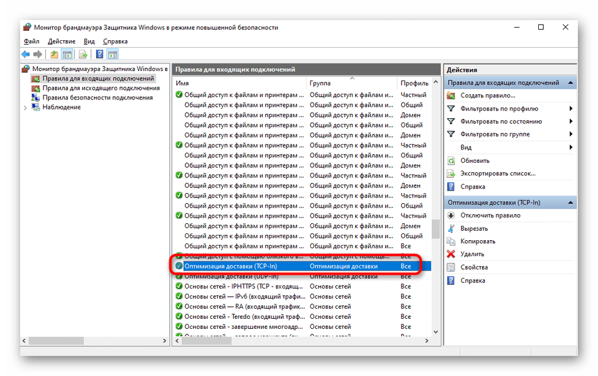Sort rules by the Группа column header
This screenshot has width=598, height=376.
point(351,83)
